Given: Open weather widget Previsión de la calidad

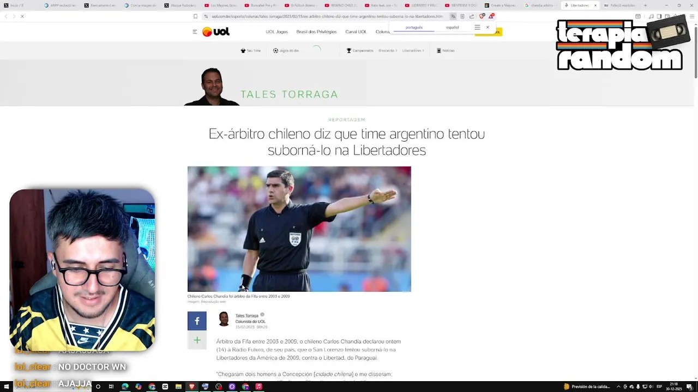Looking at the screenshot, I should tap(587, 387).
